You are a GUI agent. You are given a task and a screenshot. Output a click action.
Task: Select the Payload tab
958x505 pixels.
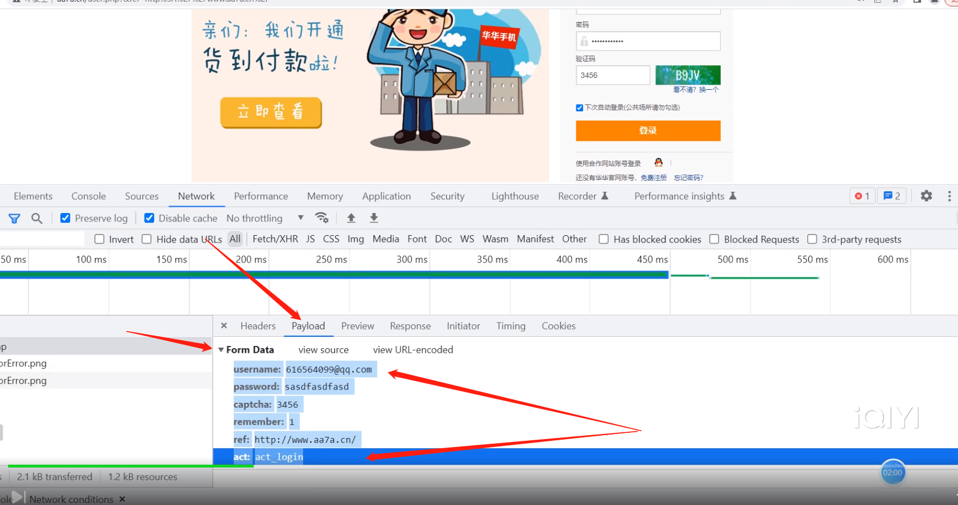coord(308,326)
